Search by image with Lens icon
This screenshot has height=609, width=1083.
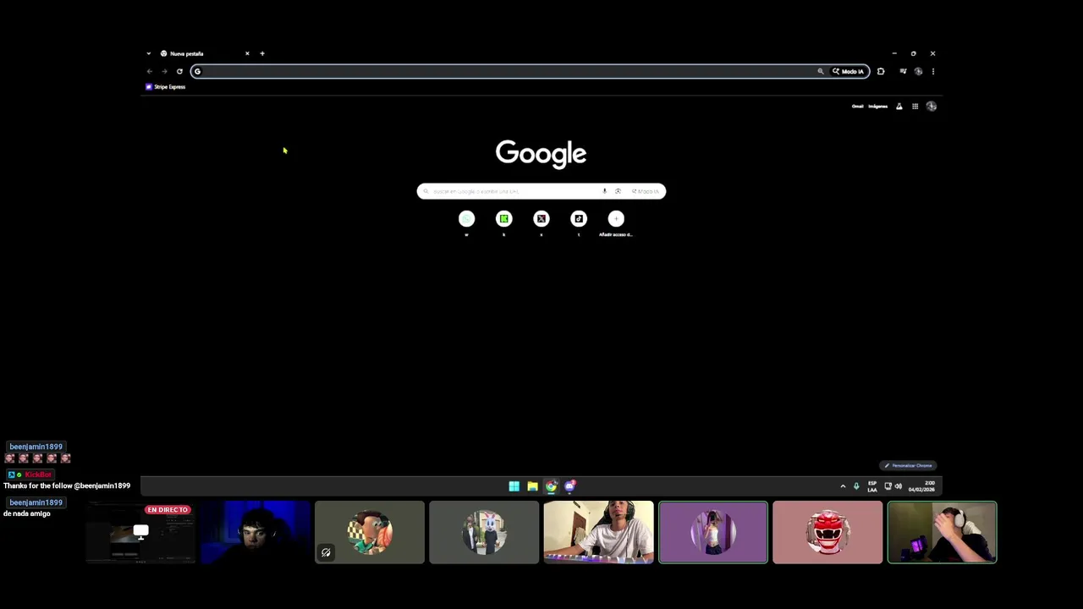tap(618, 191)
